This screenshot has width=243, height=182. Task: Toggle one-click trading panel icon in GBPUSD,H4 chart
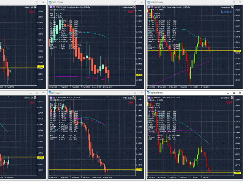coord(50,7)
